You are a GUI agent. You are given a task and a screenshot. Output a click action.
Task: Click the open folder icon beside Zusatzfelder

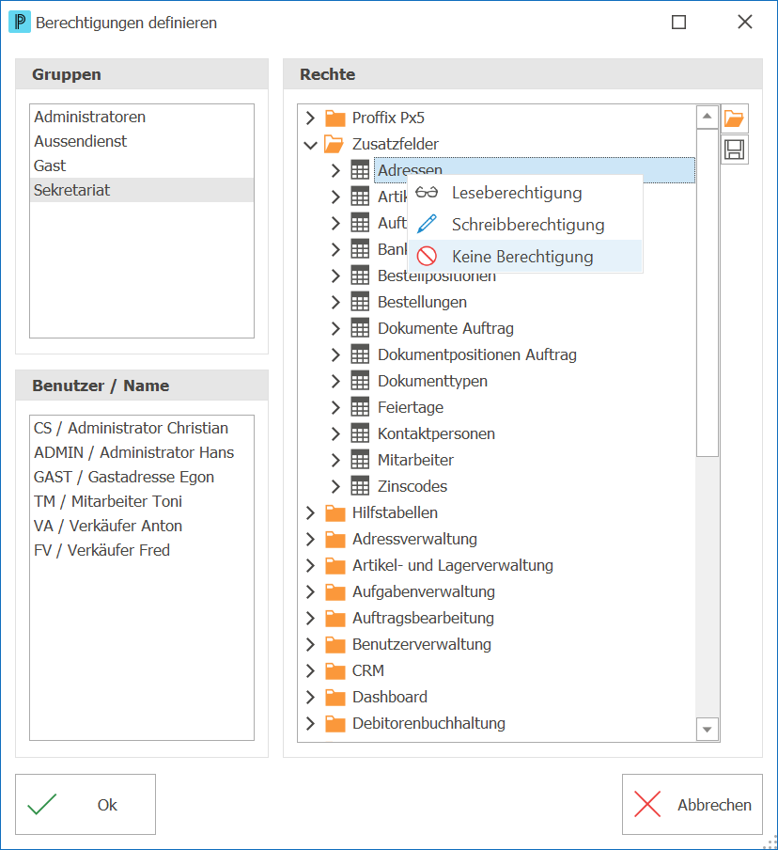(x=334, y=144)
